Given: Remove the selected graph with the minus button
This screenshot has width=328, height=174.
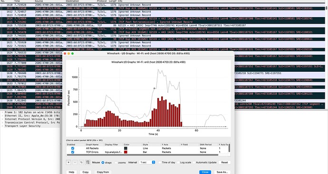Looking at the screenshot, I should tap(75, 162).
